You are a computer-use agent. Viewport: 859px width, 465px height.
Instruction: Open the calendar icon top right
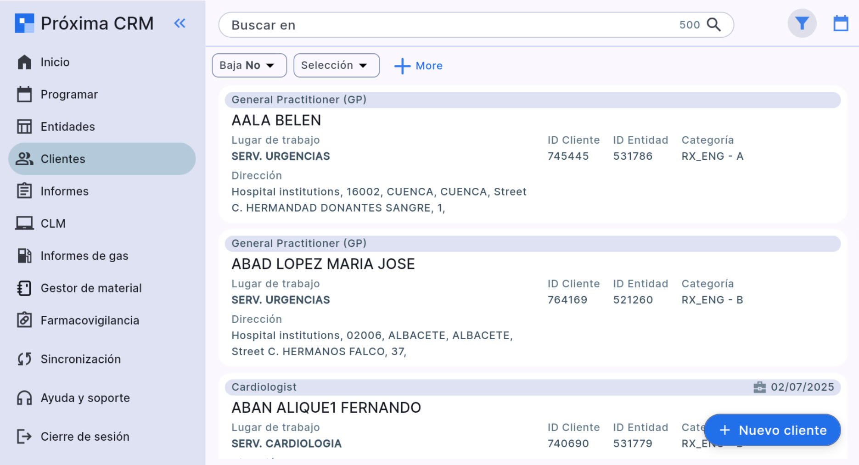pos(841,23)
